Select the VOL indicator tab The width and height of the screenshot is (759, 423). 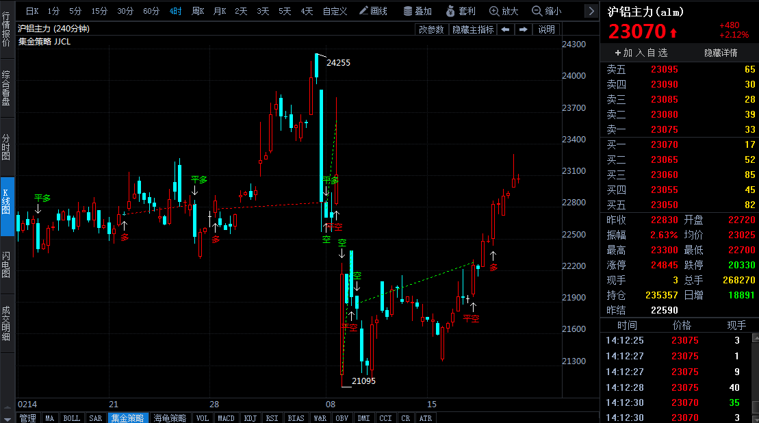(203, 418)
